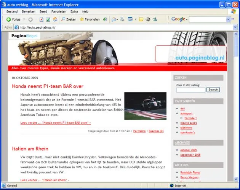
Task: Open the Bewerken menu
Action: pos(29,11)
